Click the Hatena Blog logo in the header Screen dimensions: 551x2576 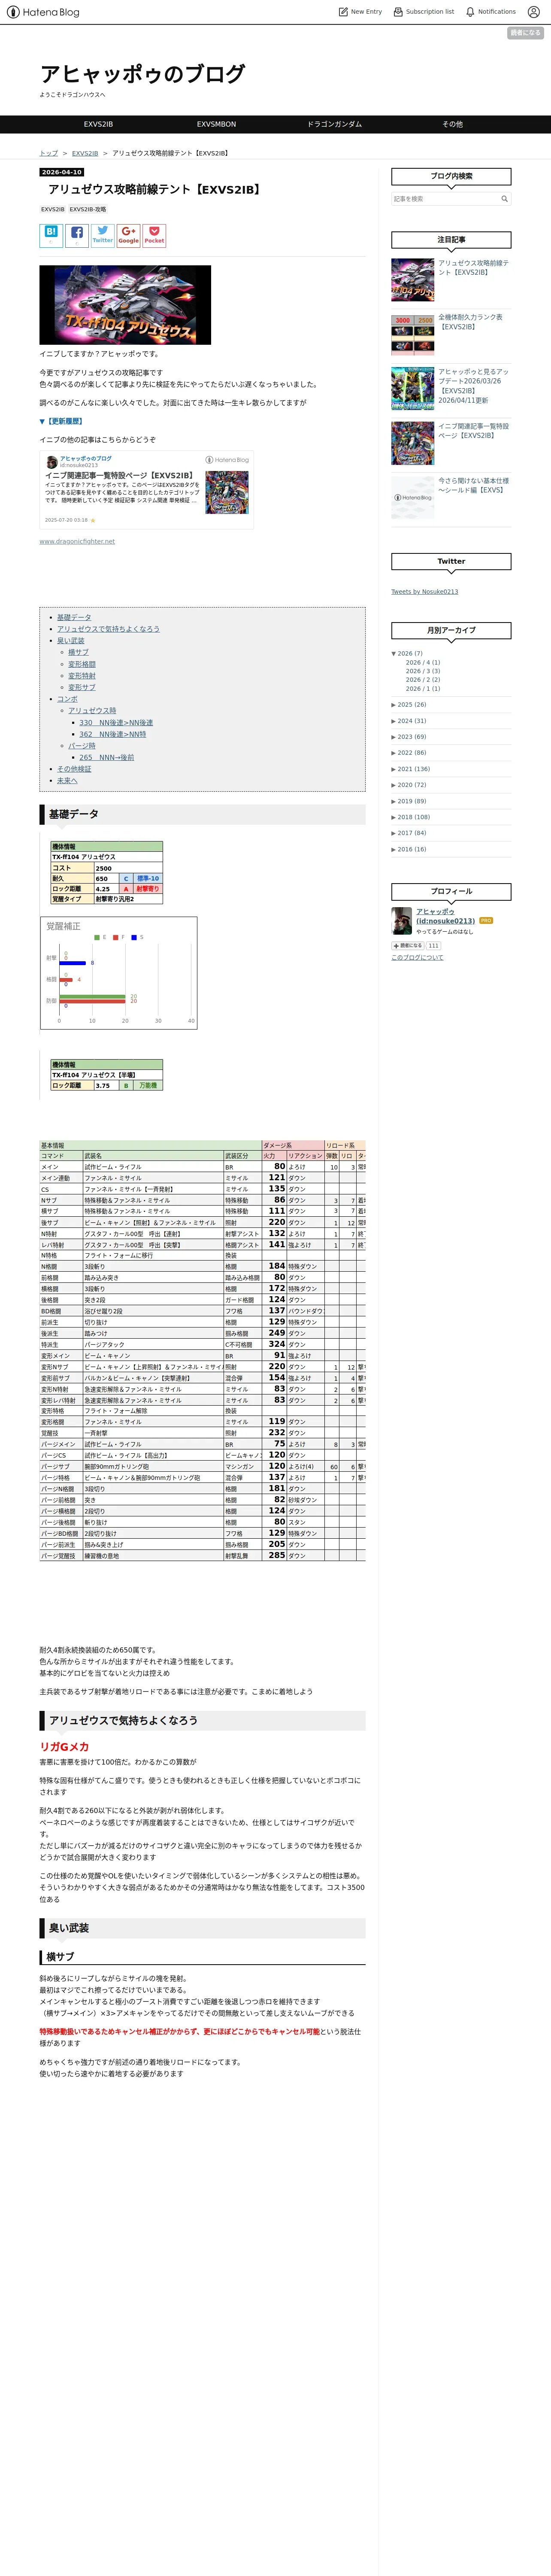42,12
